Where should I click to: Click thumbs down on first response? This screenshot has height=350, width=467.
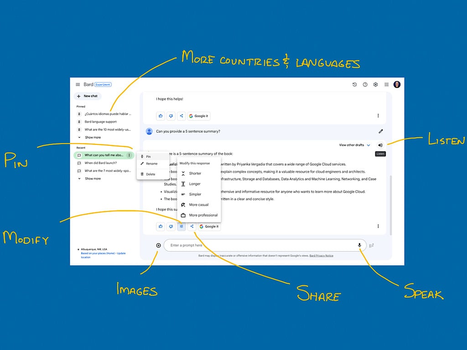[171, 116]
